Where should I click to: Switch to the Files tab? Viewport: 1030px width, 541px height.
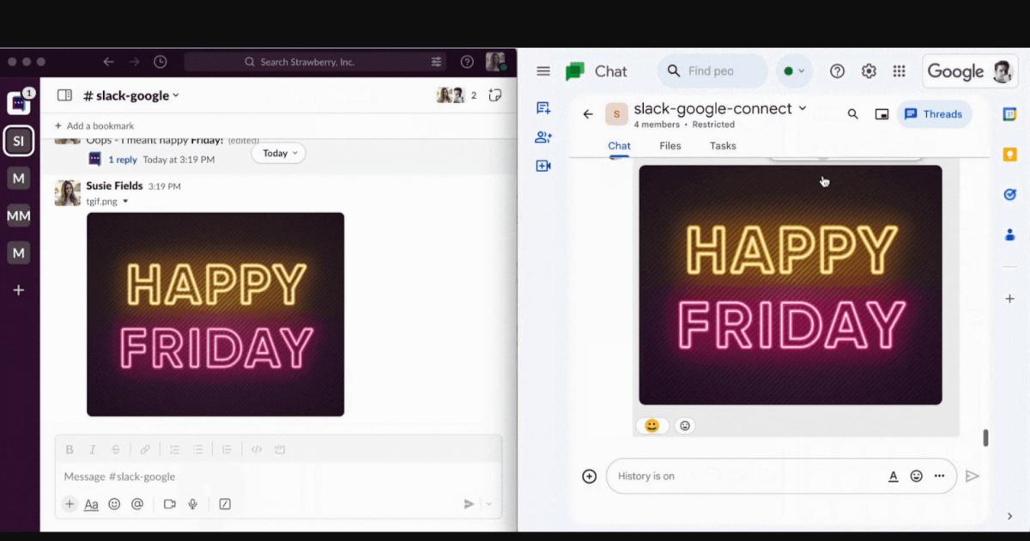pyautogui.click(x=669, y=145)
